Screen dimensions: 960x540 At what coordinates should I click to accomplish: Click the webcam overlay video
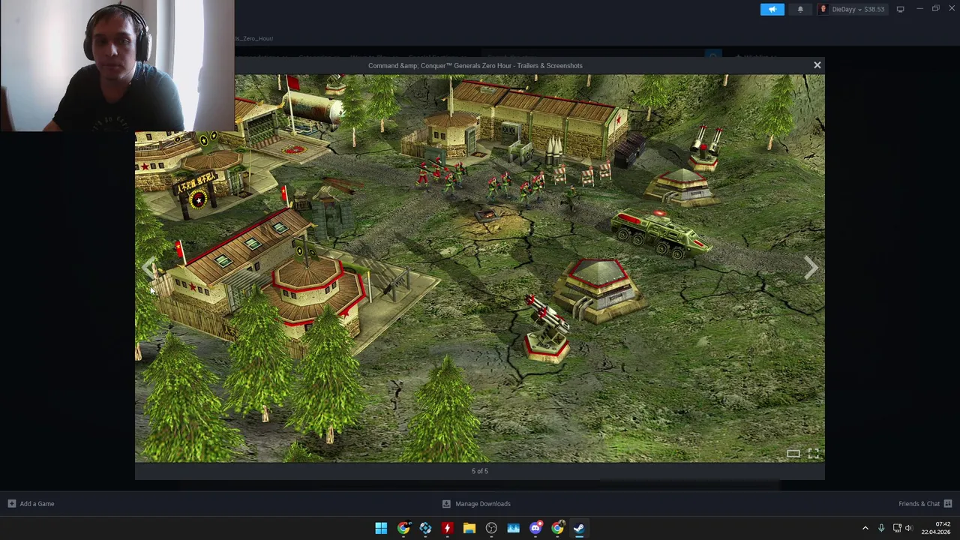click(117, 65)
